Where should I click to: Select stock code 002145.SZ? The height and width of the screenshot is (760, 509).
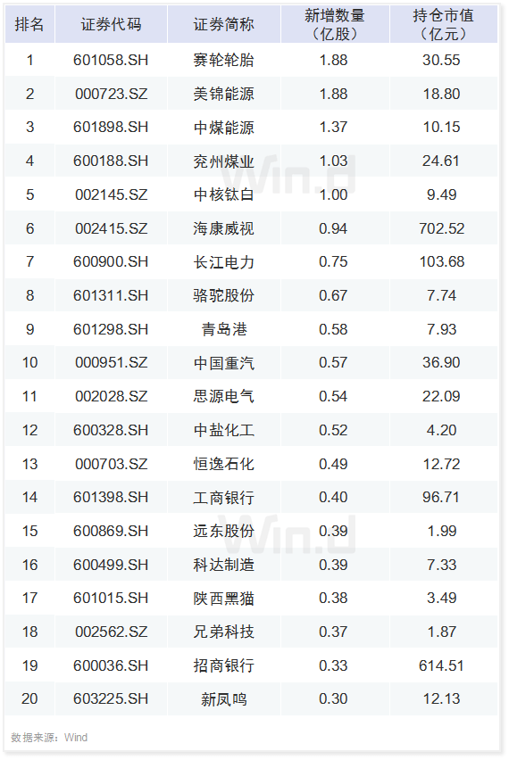pyautogui.click(x=111, y=194)
